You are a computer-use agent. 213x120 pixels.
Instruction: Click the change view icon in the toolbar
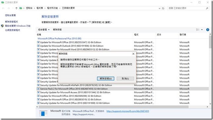click(x=198, y=30)
